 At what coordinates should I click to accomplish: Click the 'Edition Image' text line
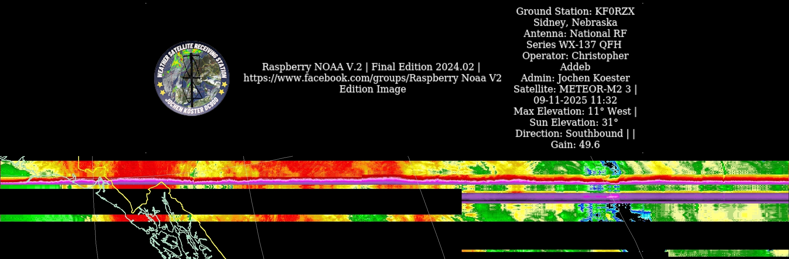[372, 89]
